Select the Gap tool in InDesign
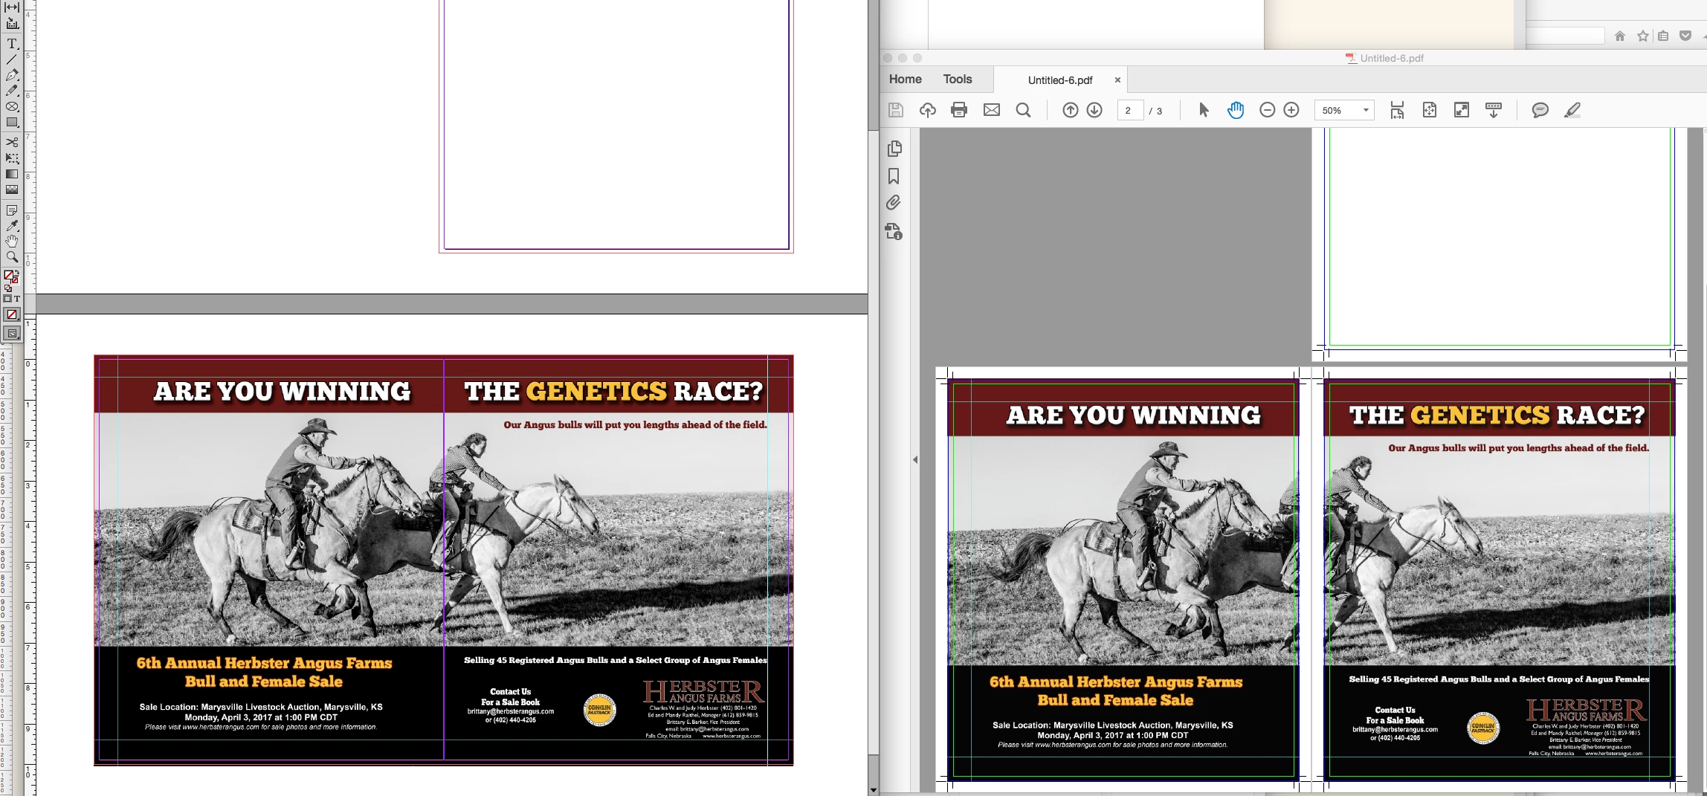 point(12,7)
